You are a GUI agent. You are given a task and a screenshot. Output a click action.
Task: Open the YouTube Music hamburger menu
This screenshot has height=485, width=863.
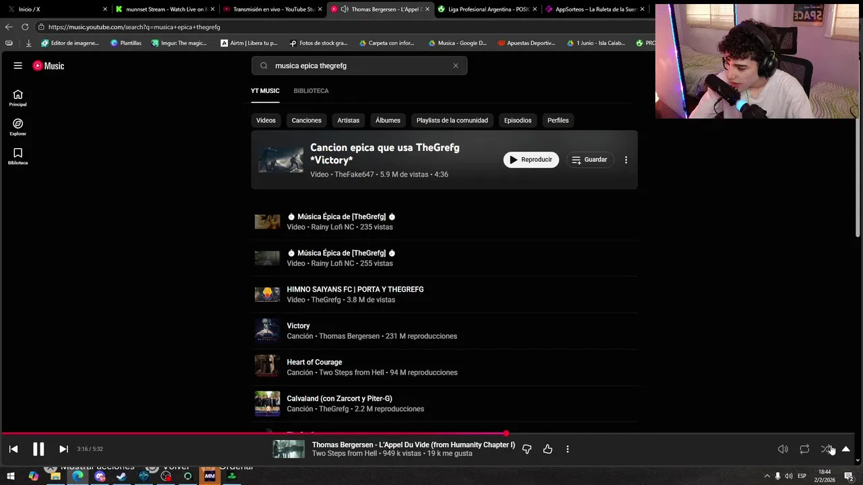(18, 65)
